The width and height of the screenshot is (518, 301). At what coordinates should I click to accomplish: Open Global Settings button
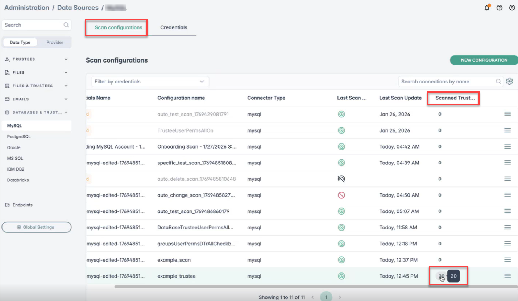(36, 227)
